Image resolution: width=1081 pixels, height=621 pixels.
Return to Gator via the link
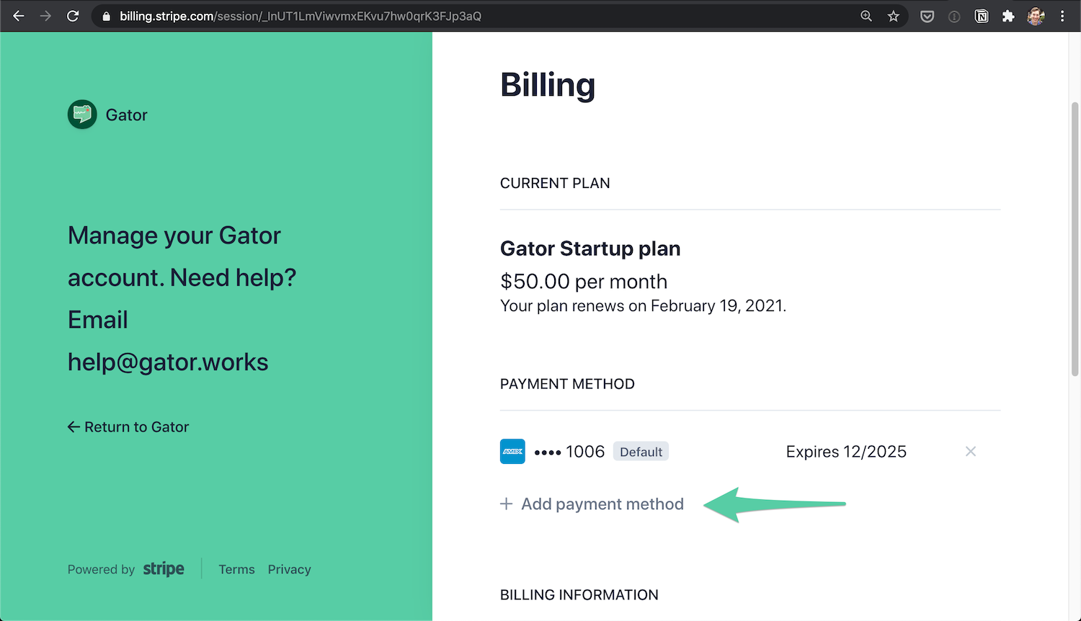pyautogui.click(x=128, y=427)
